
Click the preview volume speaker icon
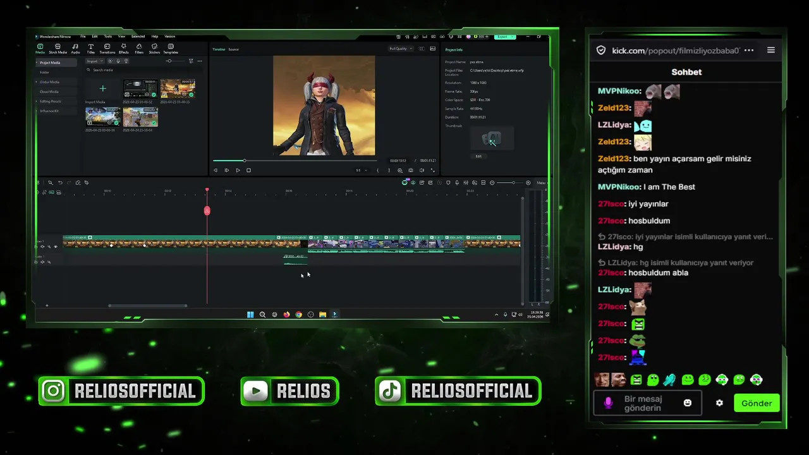[422, 170]
